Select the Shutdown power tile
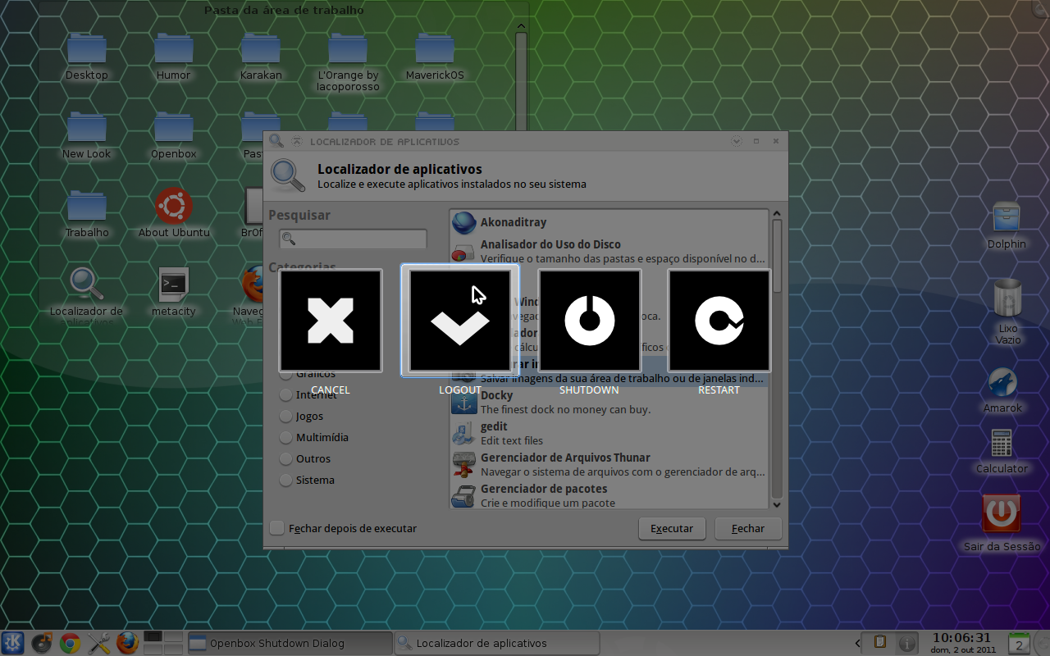The height and width of the screenshot is (656, 1050). (x=590, y=321)
